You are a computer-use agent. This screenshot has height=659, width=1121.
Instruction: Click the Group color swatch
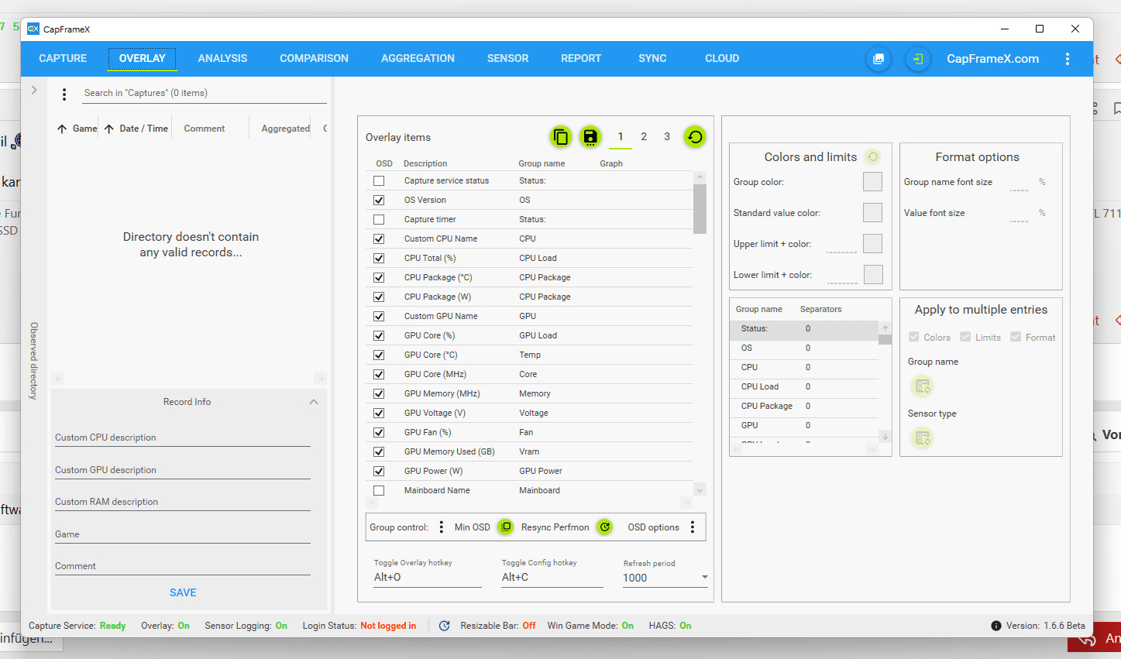click(872, 181)
